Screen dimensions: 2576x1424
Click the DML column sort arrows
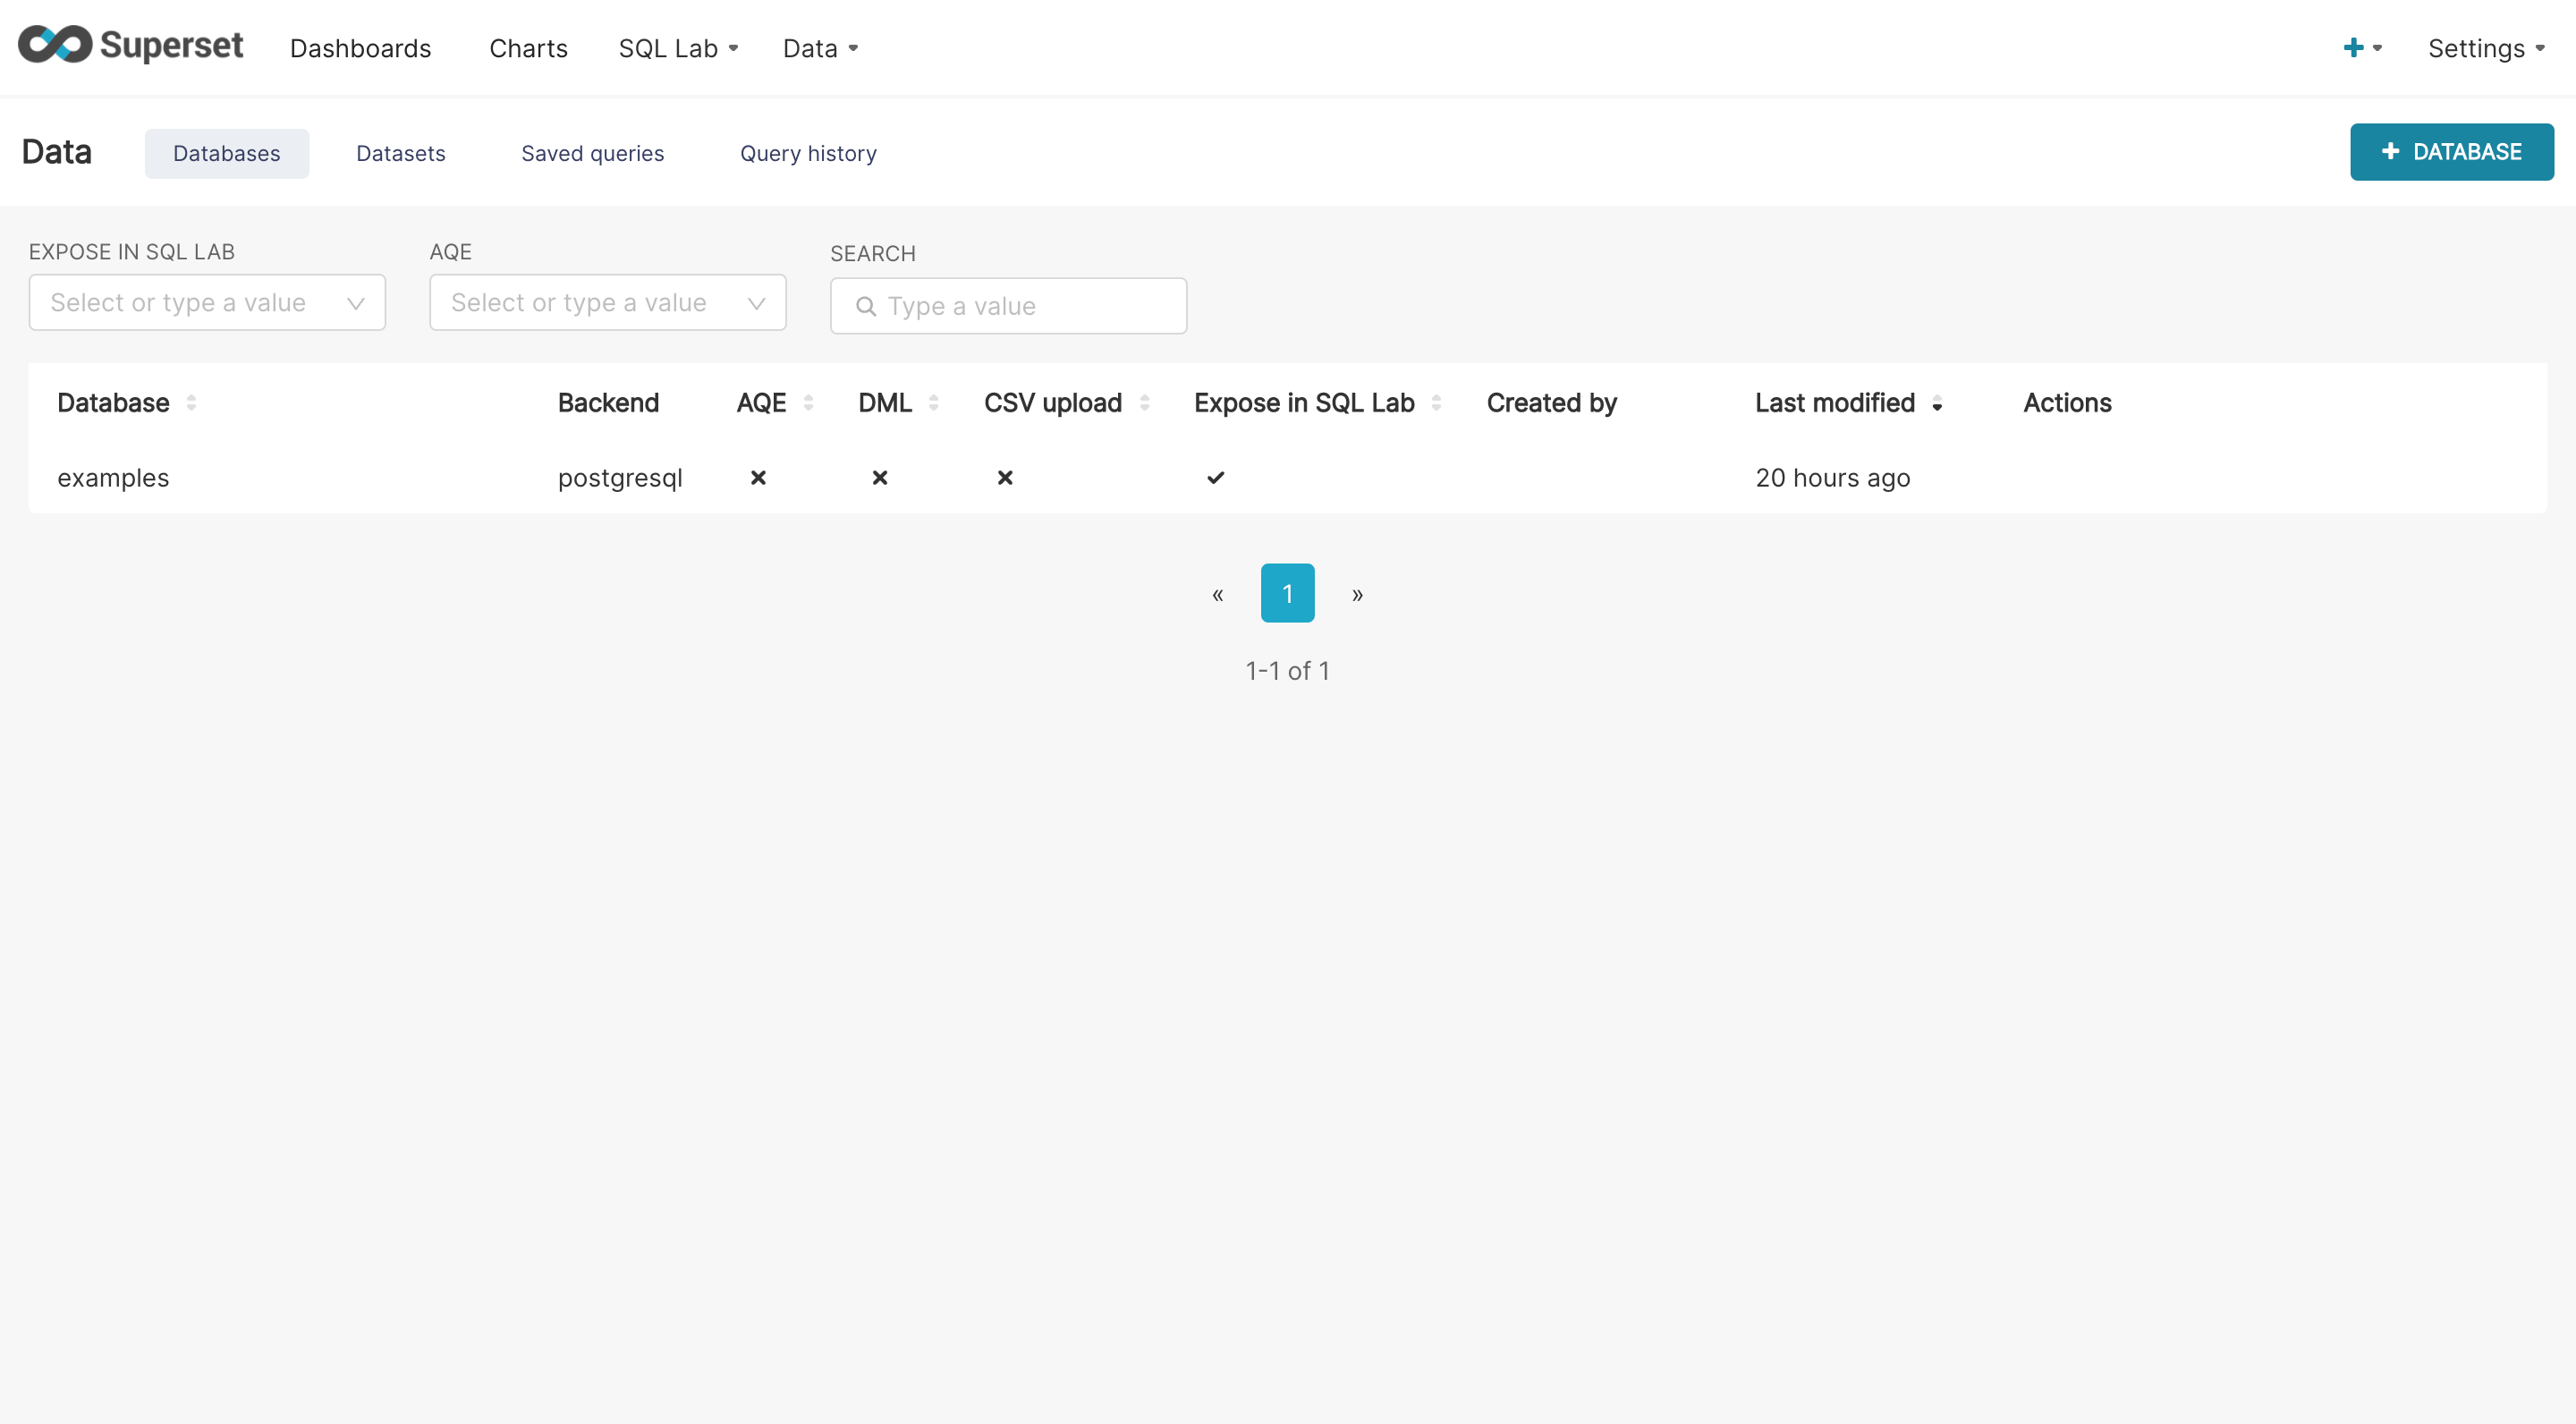point(933,403)
